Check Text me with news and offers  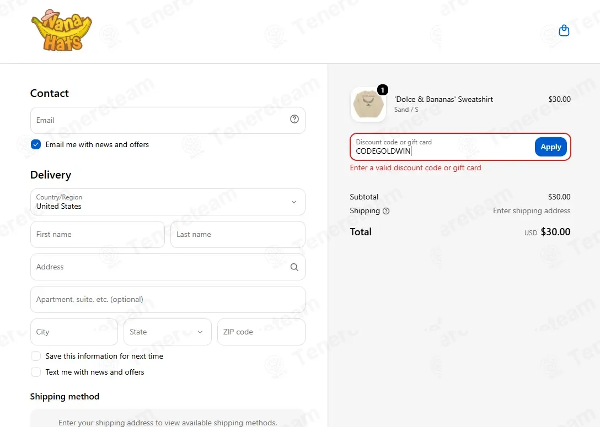pos(36,372)
